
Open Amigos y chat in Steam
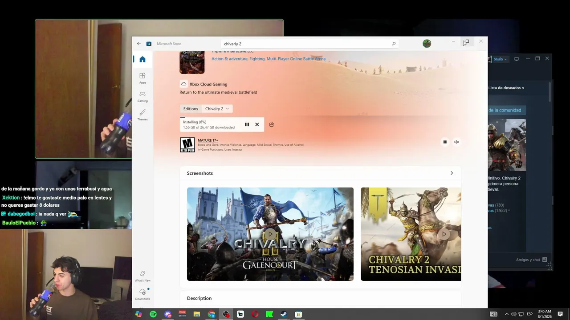point(532,260)
